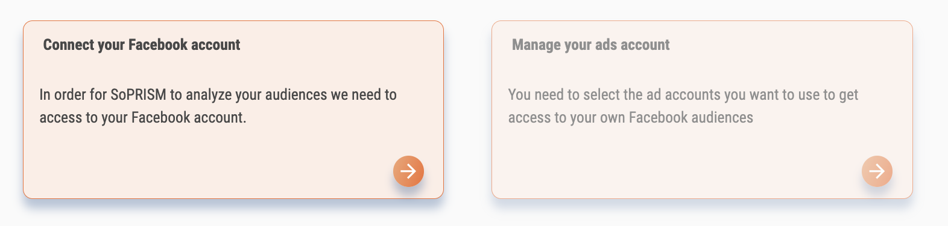Click the faded arrow on Manage ads card
Image resolution: width=948 pixels, height=226 pixels.
(x=877, y=171)
